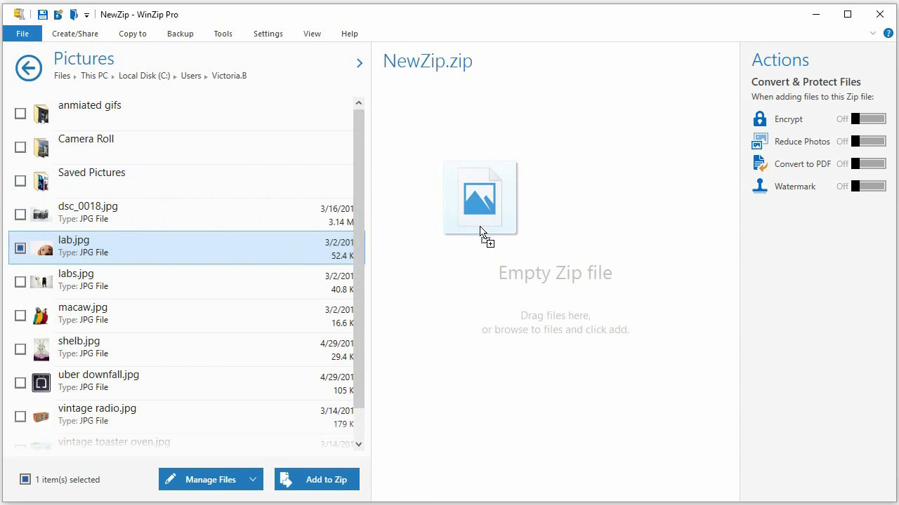
Task: Turn on the Encrypt switch
Action: (869, 119)
